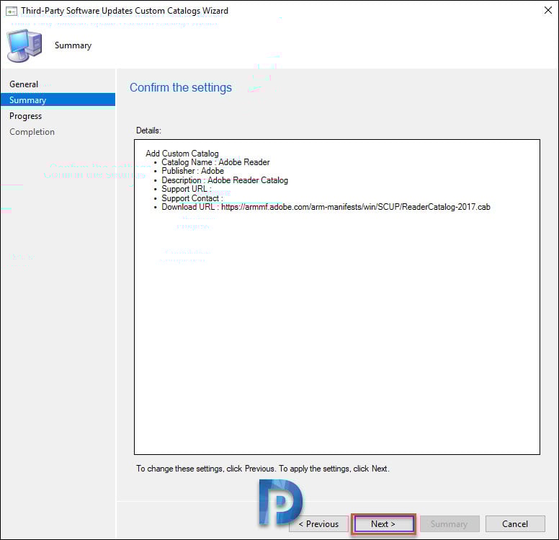This screenshot has width=559, height=540.
Task: Click the Description : Adobe Reader Catalog line
Action: [225, 180]
